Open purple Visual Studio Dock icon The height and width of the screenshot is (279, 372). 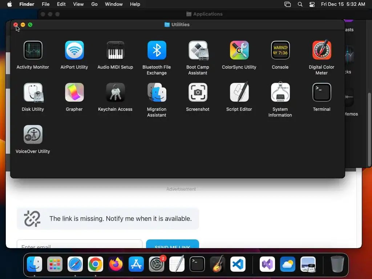coord(267,264)
